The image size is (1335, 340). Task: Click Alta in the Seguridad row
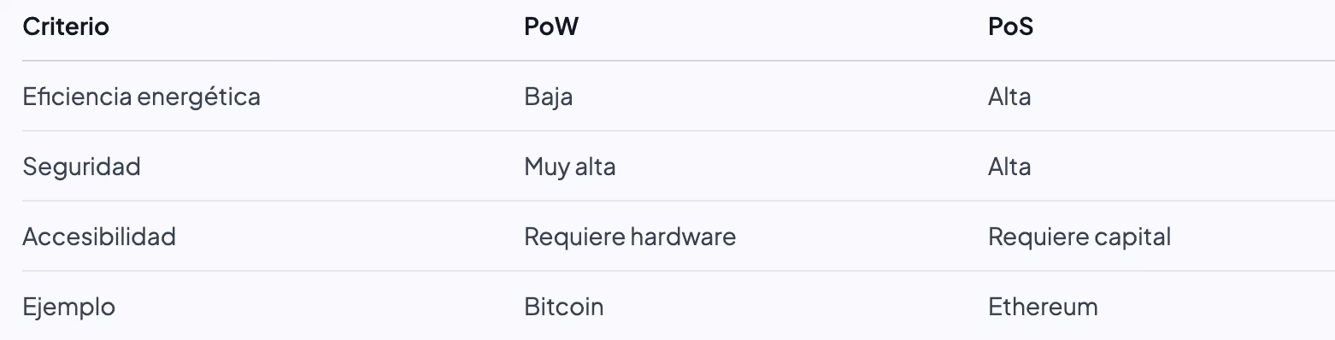coord(1009,167)
